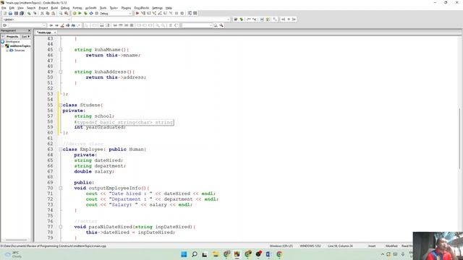The height and width of the screenshot is (260, 463).
Task: Open taskbar Search icon
Action: pyautogui.click(x=195, y=254)
